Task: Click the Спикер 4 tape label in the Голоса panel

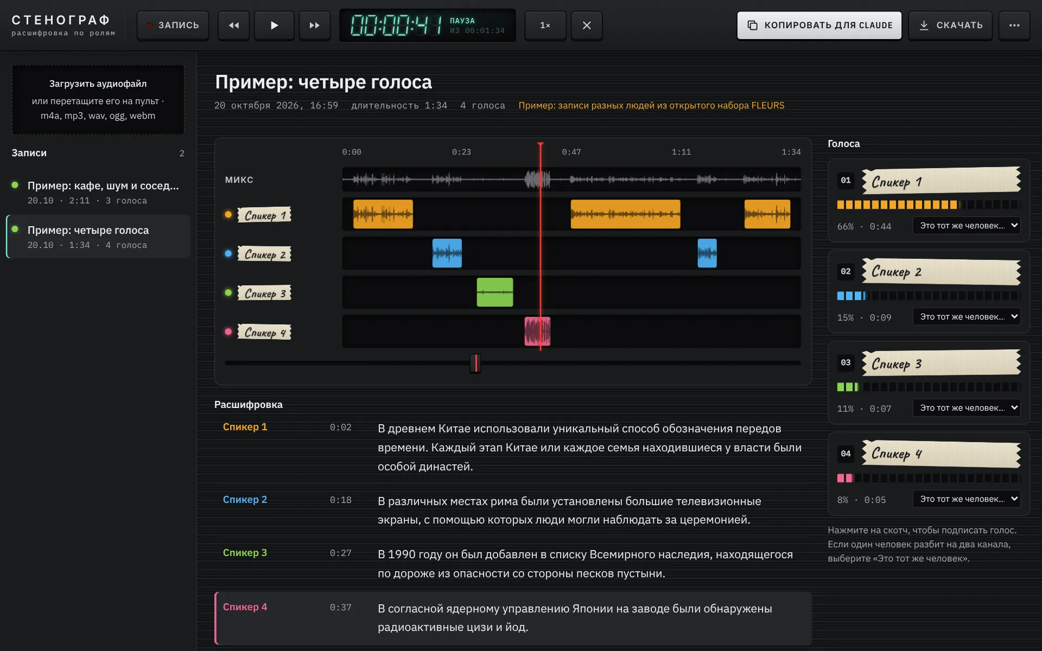Action: [942, 454]
